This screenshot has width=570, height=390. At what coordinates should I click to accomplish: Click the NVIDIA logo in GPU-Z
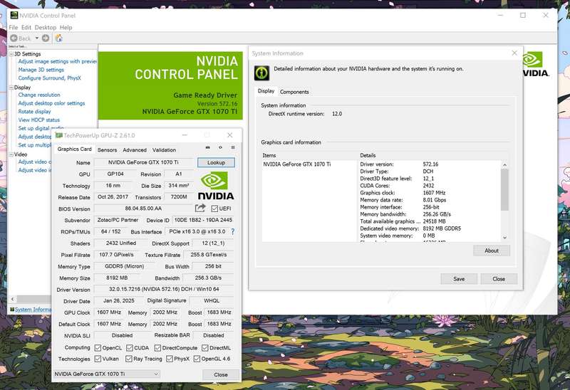pyautogui.click(x=216, y=186)
